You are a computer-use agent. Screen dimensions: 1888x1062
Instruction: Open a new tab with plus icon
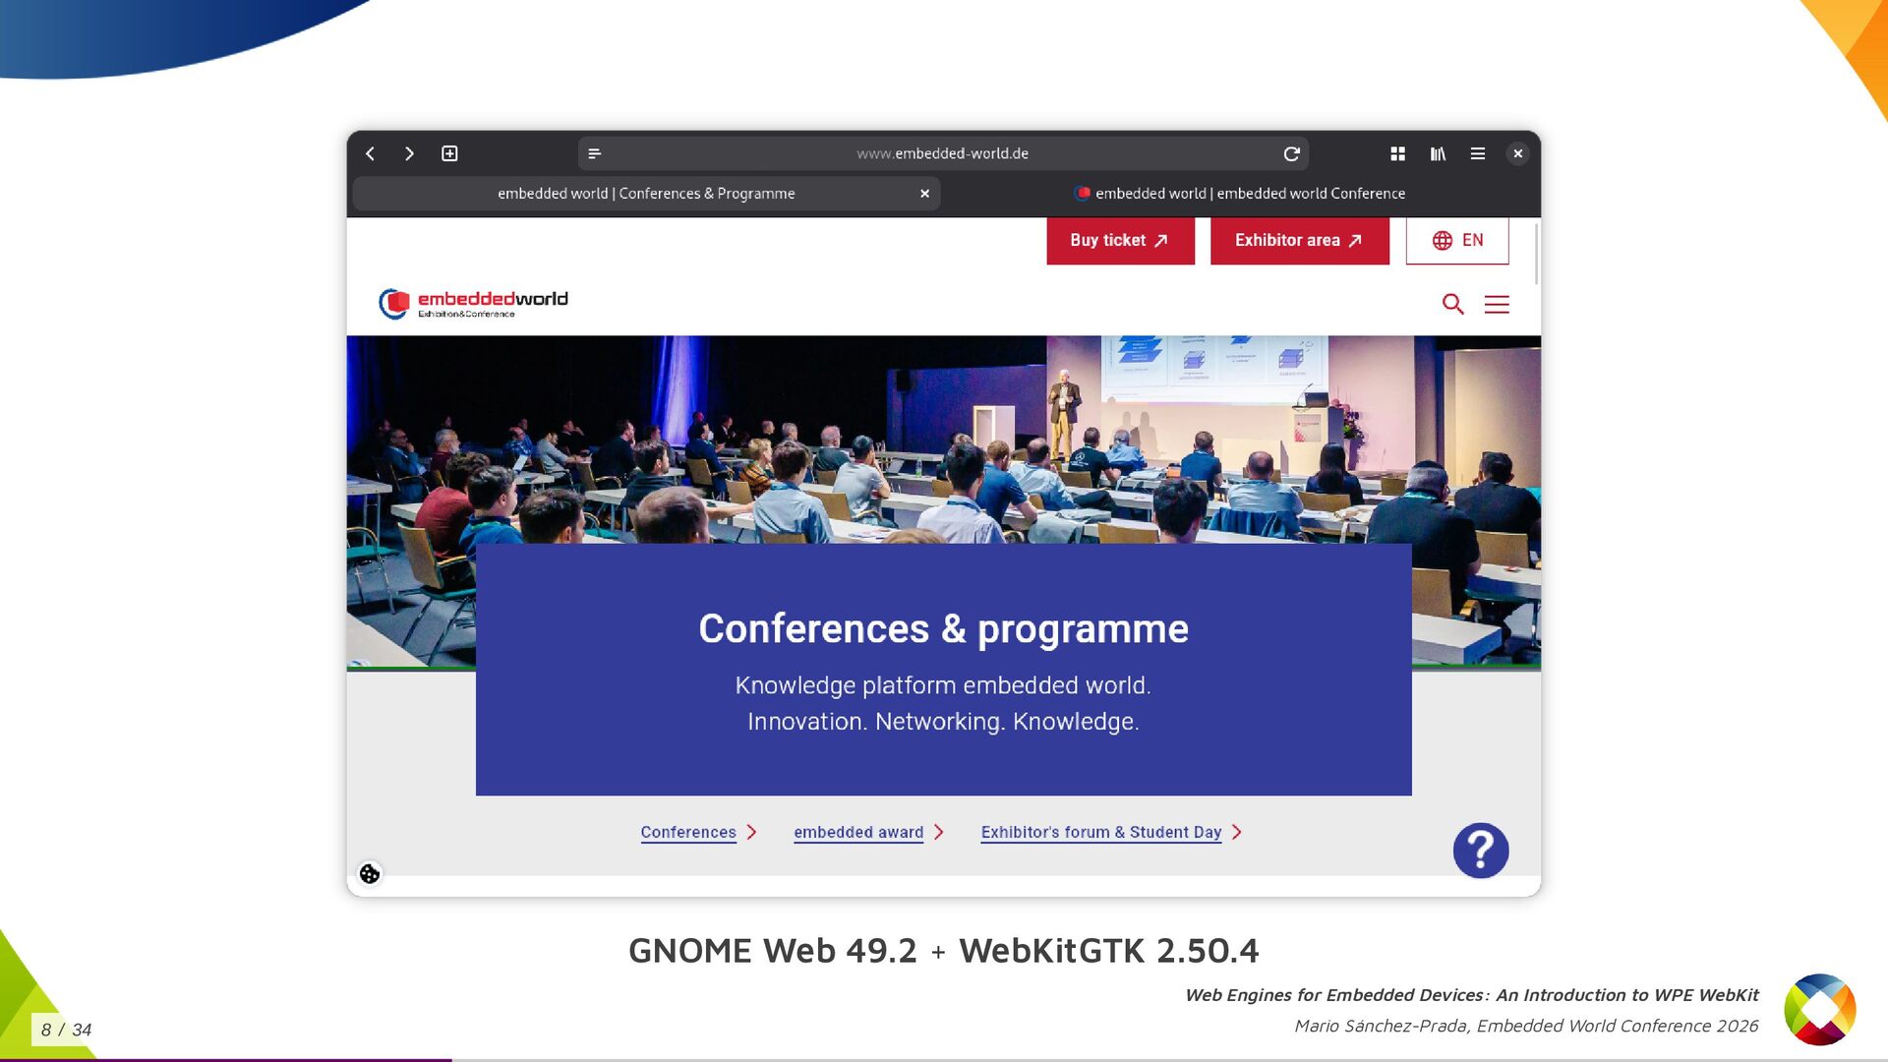(x=449, y=153)
